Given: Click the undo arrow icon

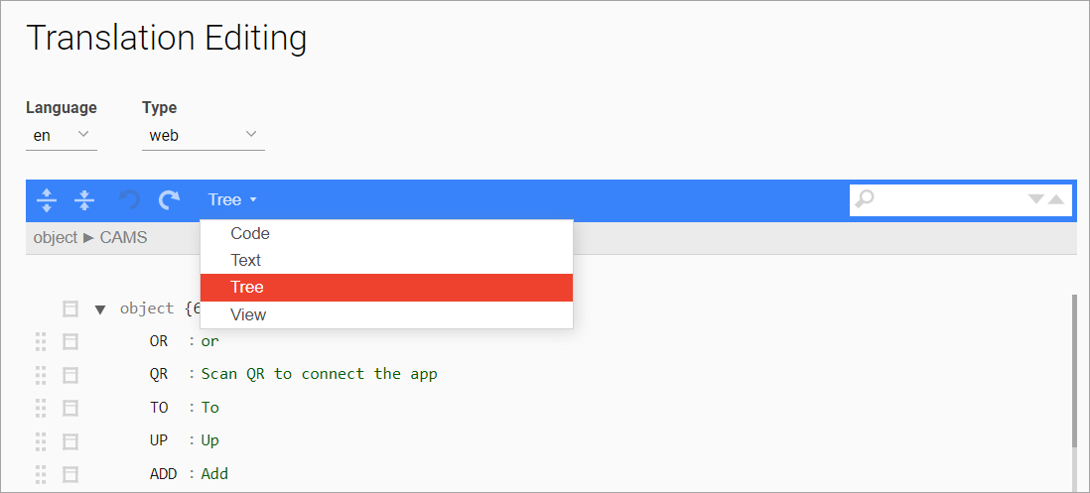Looking at the screenshot, I should click(x=129, y=200).
